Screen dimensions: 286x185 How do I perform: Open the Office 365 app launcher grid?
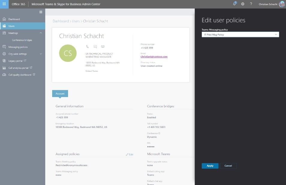pyautogui.click(x=4, y=4)
